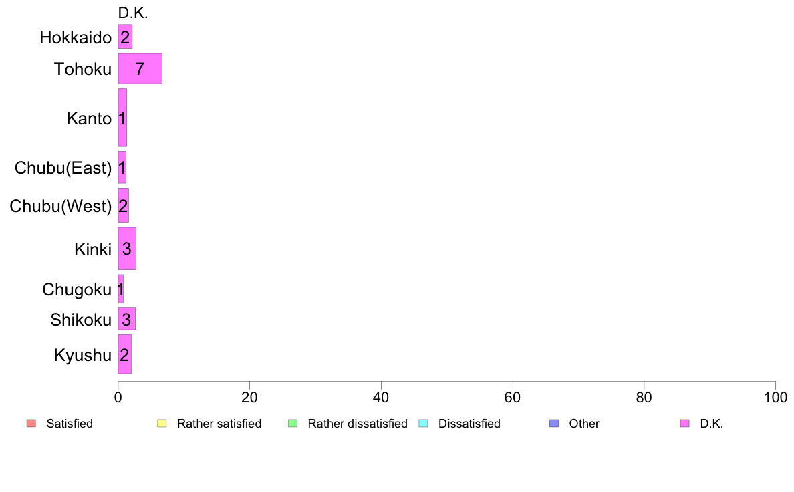Click the Satisfied legend text
The width and height of the screenshot is (794, 492).
click(70, 424)
